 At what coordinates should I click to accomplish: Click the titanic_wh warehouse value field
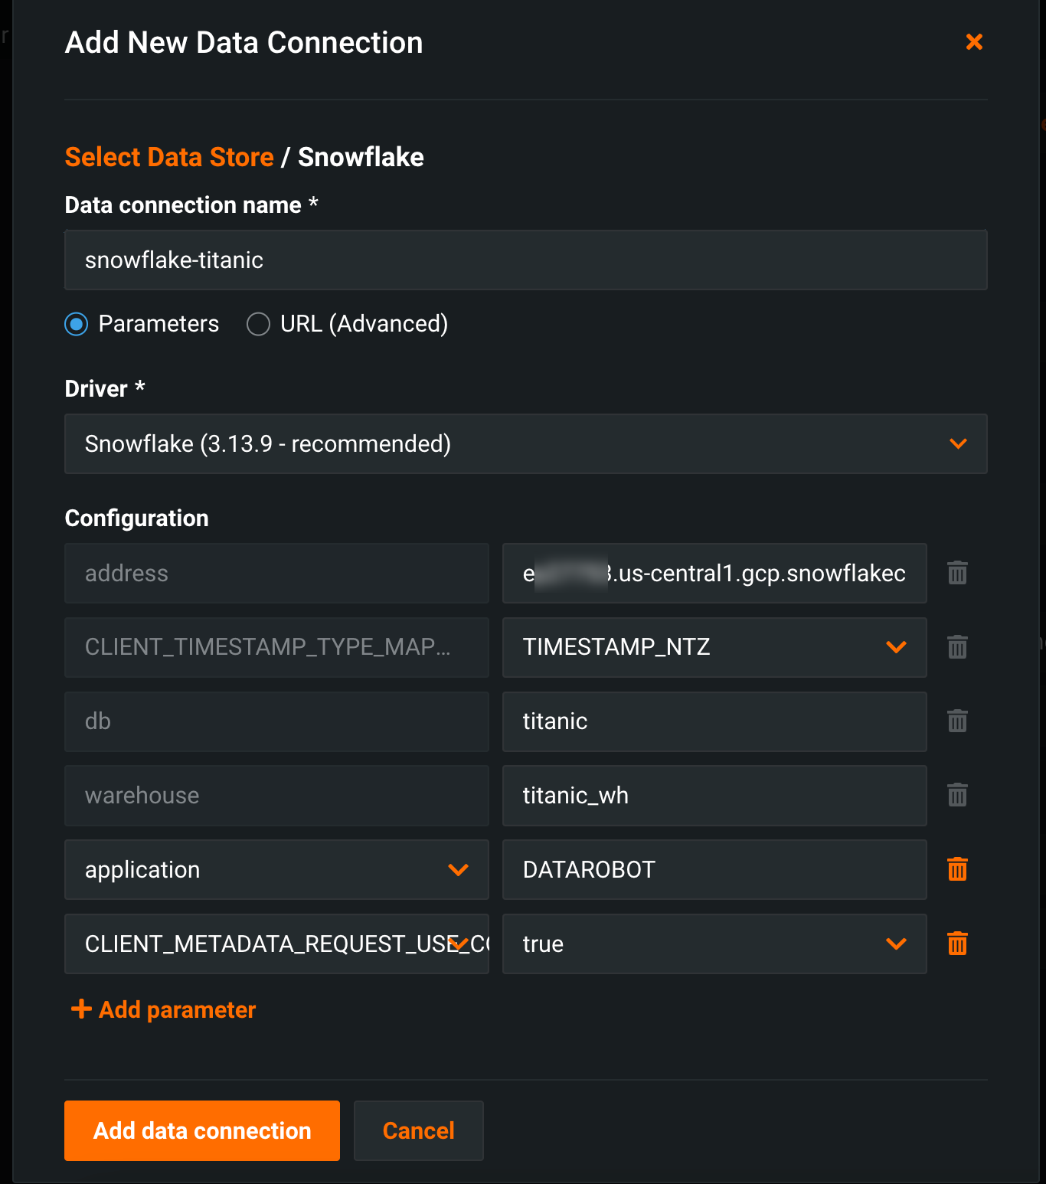714,796
